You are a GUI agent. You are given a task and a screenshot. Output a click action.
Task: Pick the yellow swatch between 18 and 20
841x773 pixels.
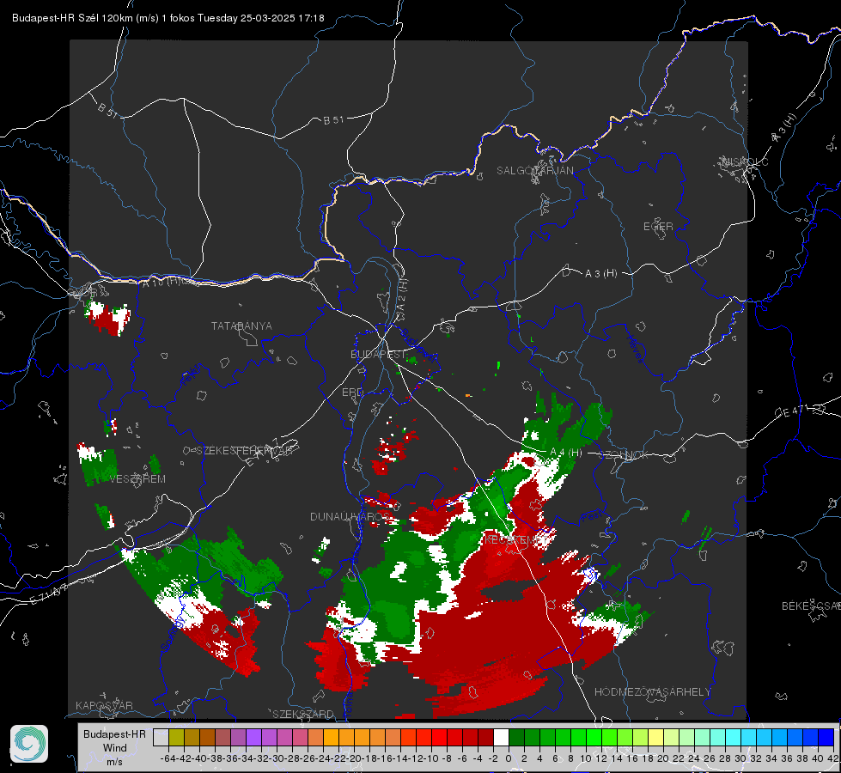[x=655, y=737]
